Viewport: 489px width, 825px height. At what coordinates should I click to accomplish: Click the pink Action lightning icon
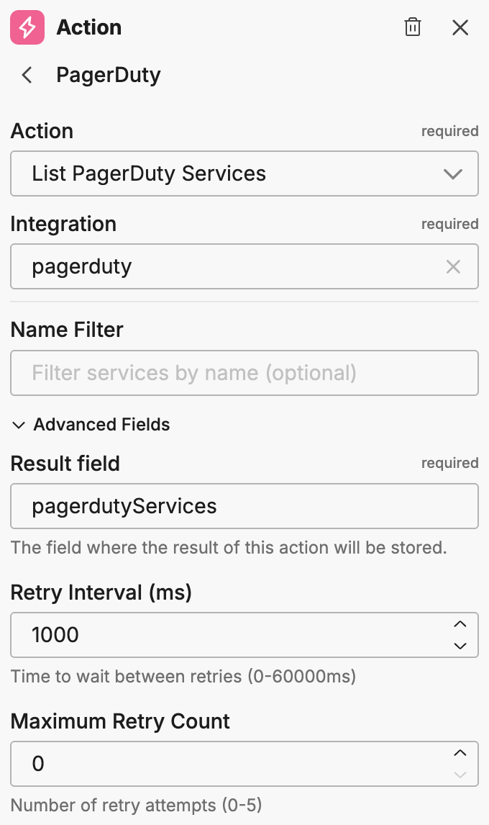(x=26, y=27)
